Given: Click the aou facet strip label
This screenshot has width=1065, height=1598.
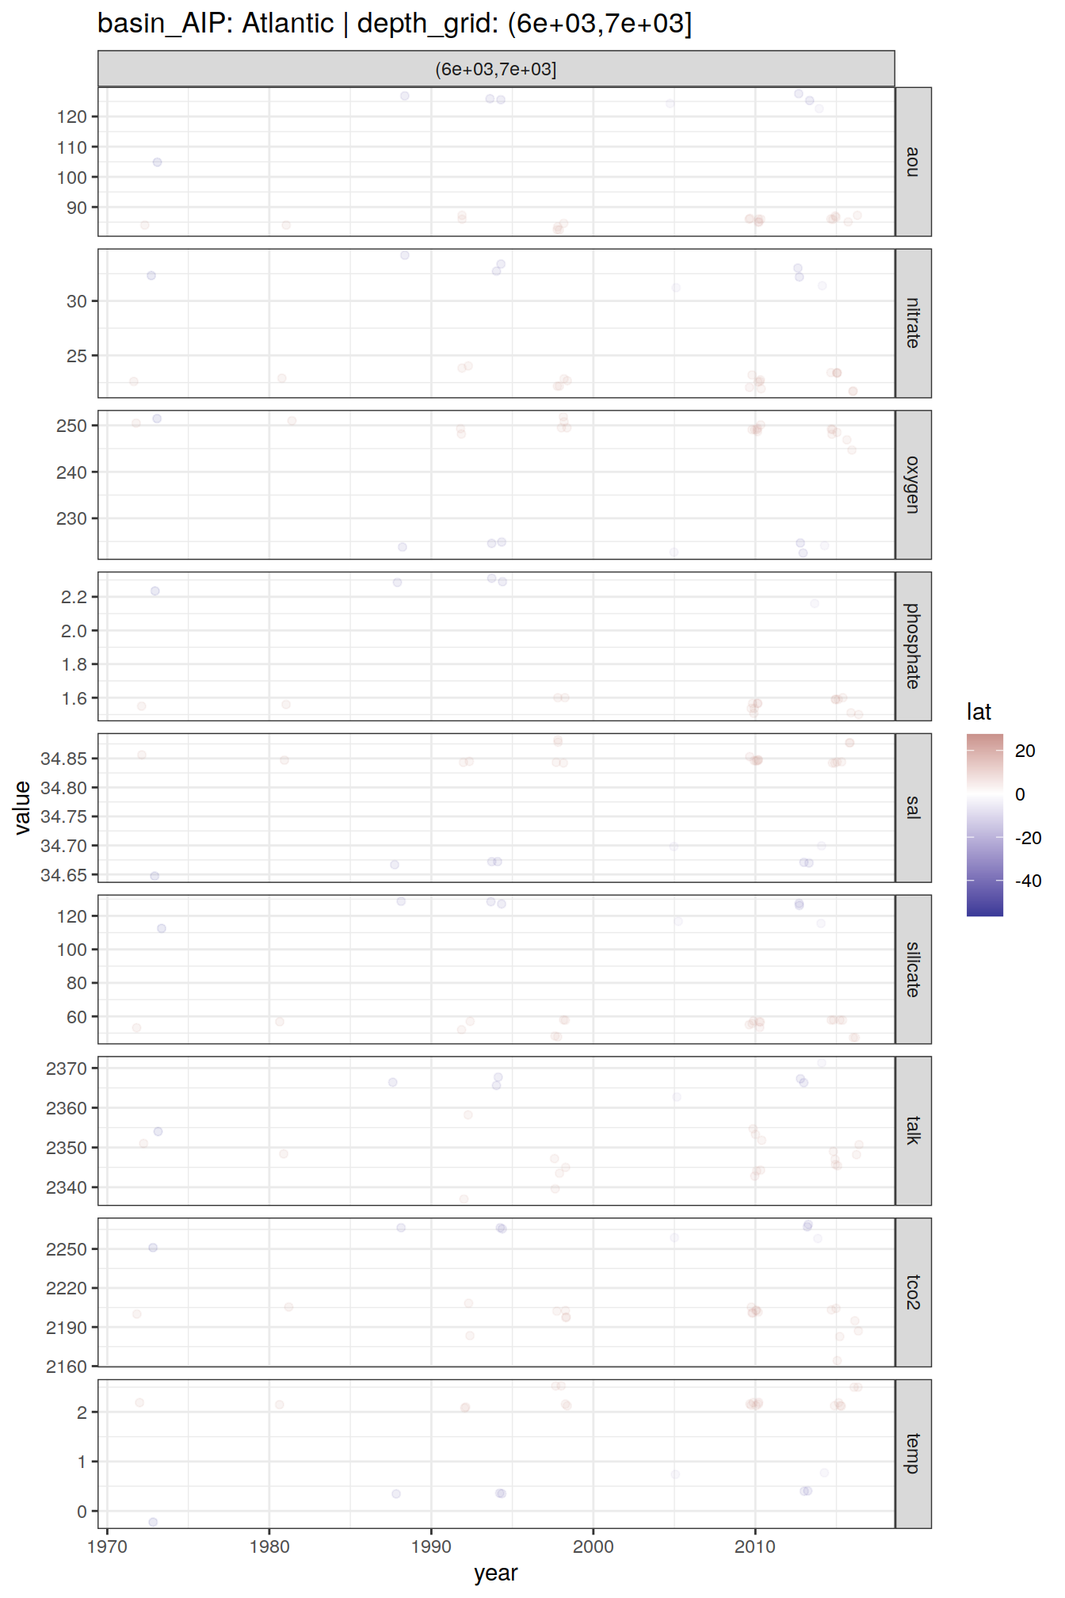Looking at the screenshot, I should coord(913,162).
